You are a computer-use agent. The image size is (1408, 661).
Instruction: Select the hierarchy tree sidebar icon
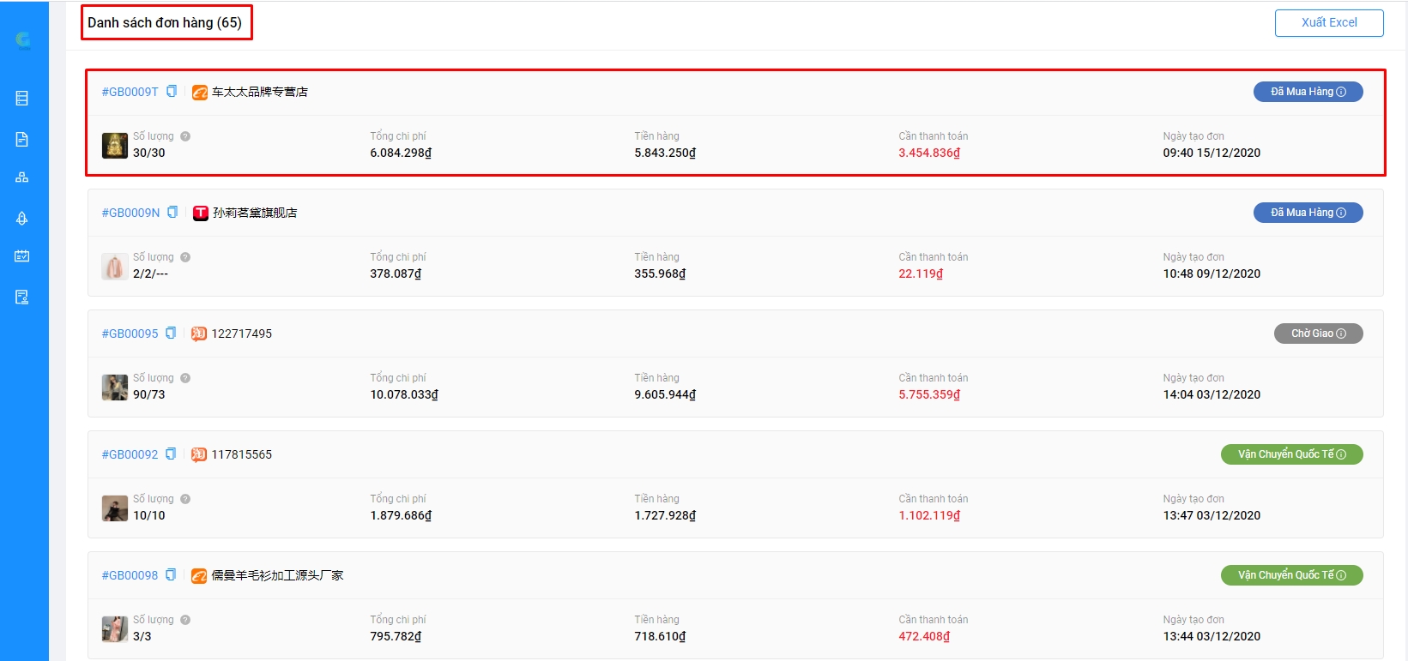[22, 177]
